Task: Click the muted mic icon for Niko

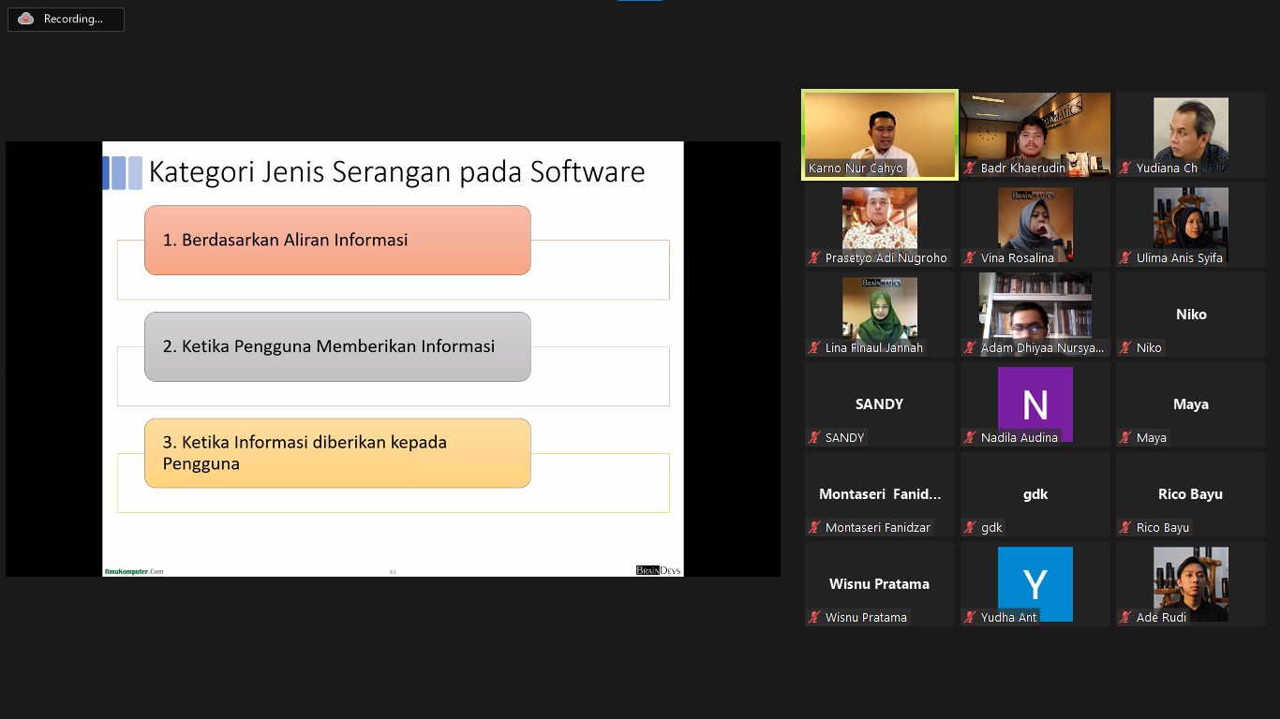Action: point(1126,348)
